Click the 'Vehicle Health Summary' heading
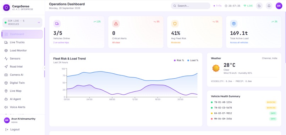286x135 pixels. pos(225,96)
